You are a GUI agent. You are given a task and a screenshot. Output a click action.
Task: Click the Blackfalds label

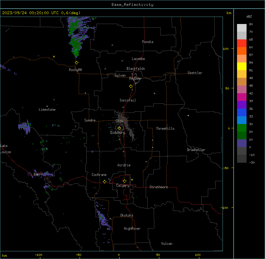pyautogui.click(x=136, y=69)
